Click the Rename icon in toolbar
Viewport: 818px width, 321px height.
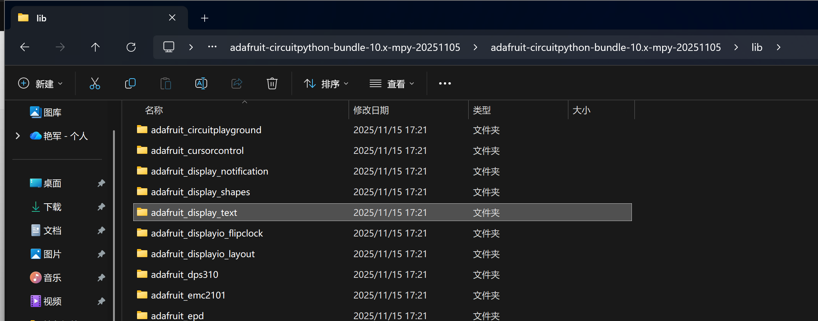pyautogui.click(x=201, y=84)
